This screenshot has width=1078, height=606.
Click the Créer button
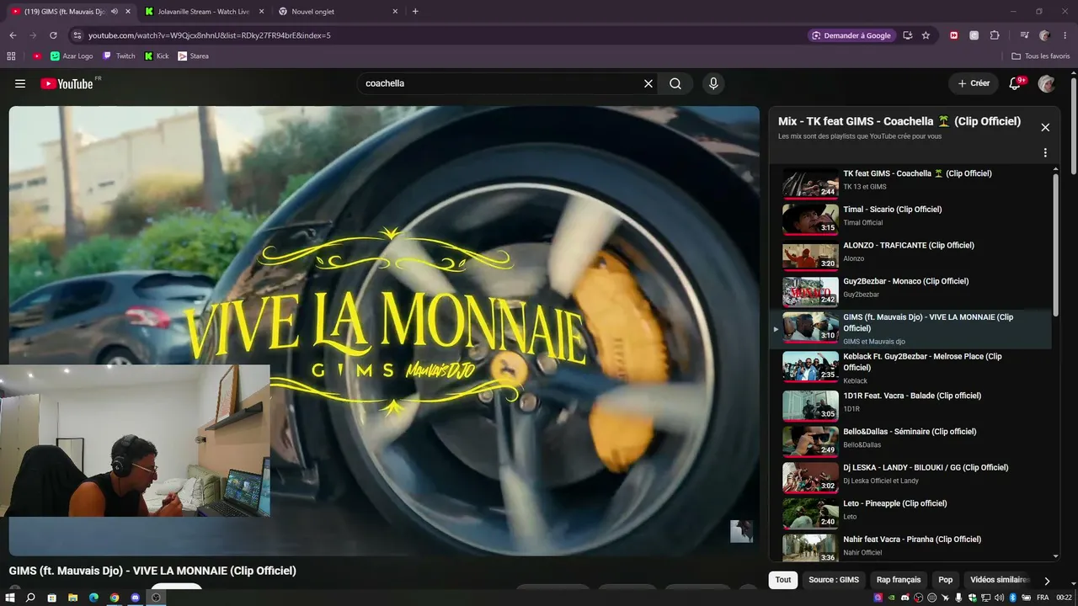pyautogui.click(x=974, y=83)
